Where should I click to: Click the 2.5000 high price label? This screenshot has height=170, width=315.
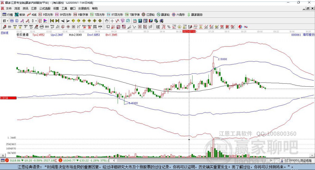click(222, 59)
